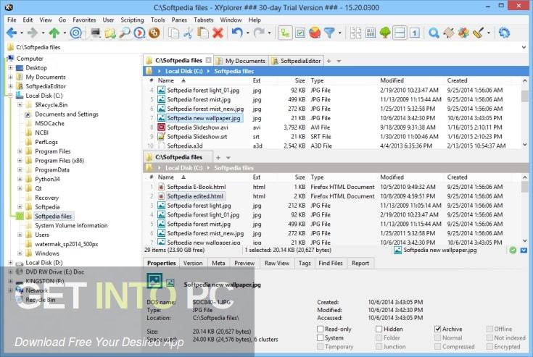Screen dimensions: 533x357
Task: Click the Visual Filter funnel icon
Action: click(x=329, y=33)
